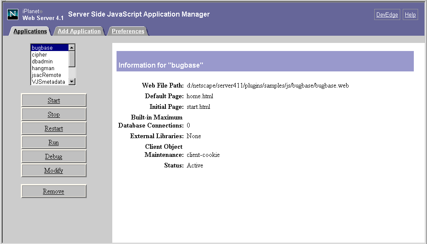427x244 pixels.
Task: Open the Help link
Action: 410,15
